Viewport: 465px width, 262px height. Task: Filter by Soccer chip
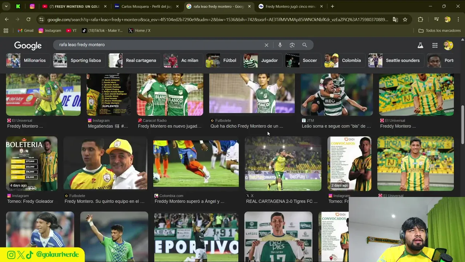pyautogui.click(x=304, y=60)
